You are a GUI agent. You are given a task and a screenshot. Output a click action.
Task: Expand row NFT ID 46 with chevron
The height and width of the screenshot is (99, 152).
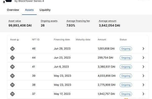(143, 49)
